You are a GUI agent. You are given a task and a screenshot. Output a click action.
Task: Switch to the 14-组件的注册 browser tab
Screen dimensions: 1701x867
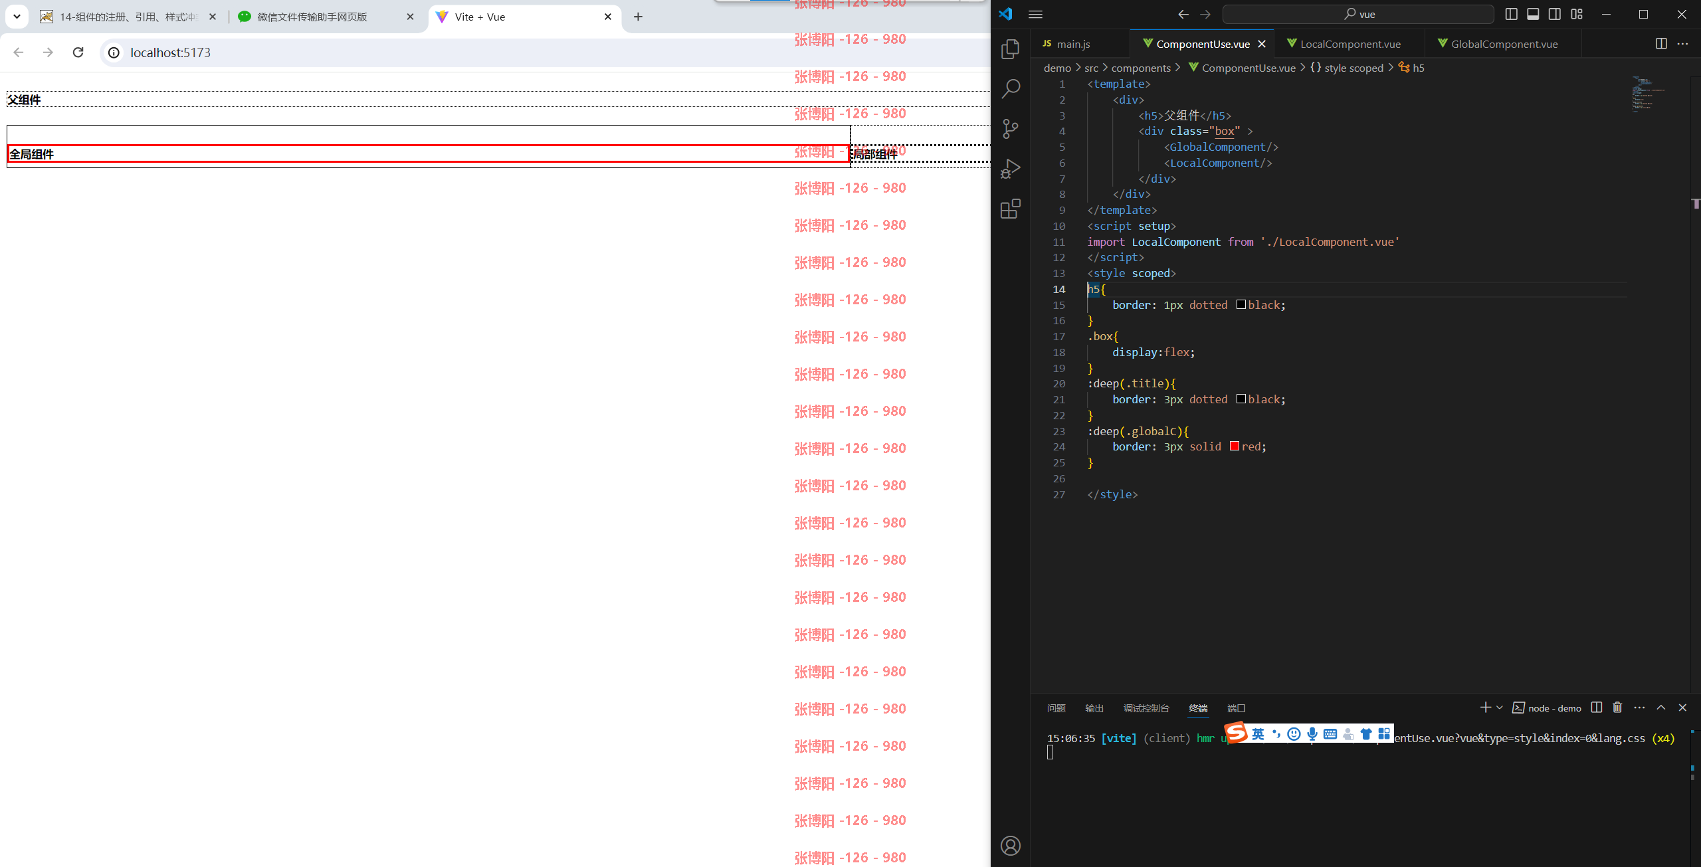[x=128, y=17]
